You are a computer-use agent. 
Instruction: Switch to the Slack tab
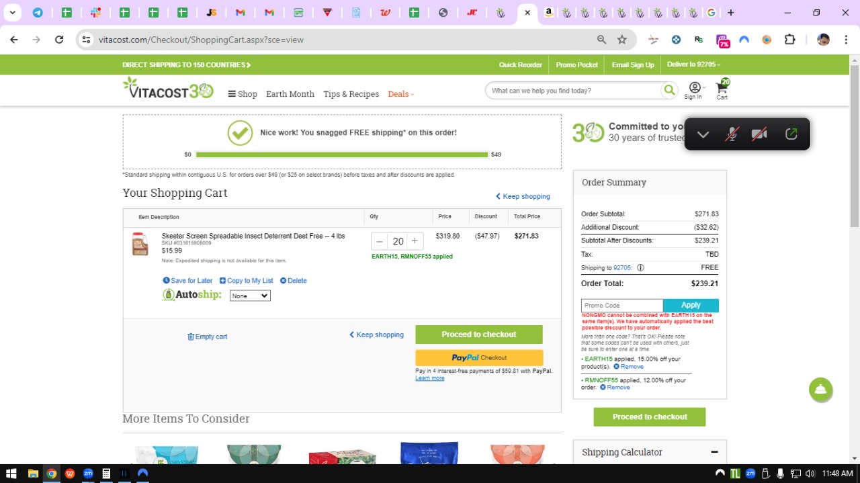click(95, 13)
